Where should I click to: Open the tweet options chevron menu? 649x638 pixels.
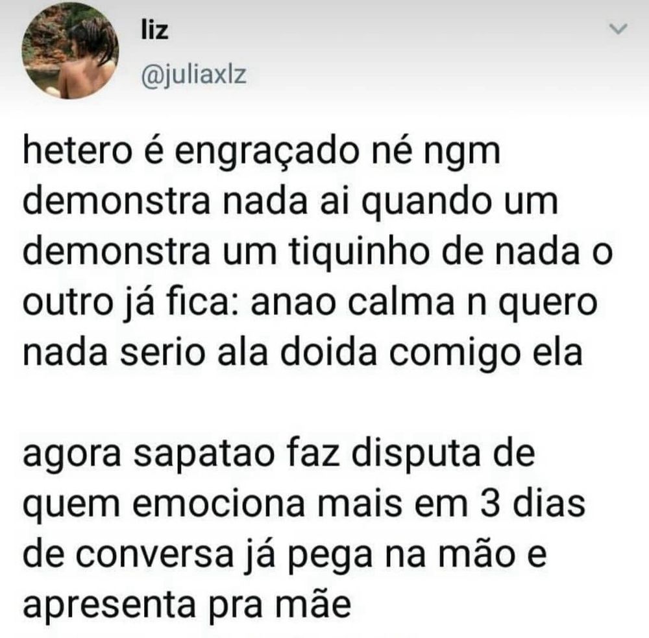click(x=618, y=29)
